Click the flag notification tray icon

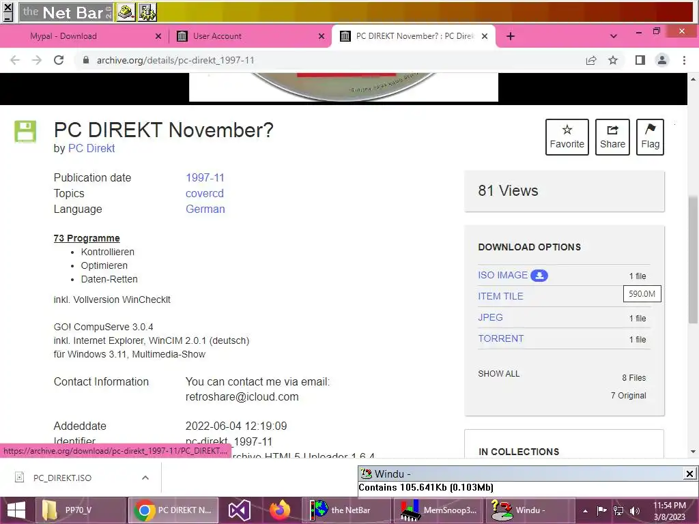click(601, 510)
